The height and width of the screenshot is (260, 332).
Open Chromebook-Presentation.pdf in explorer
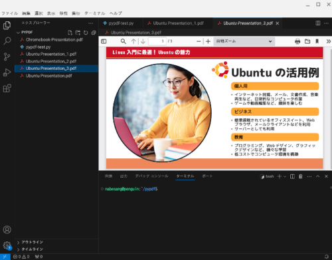[54, 40]
